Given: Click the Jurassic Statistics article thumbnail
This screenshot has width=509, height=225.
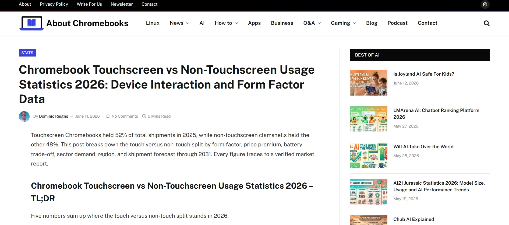Looking at the screenshot, I should [x=369, y=192].
